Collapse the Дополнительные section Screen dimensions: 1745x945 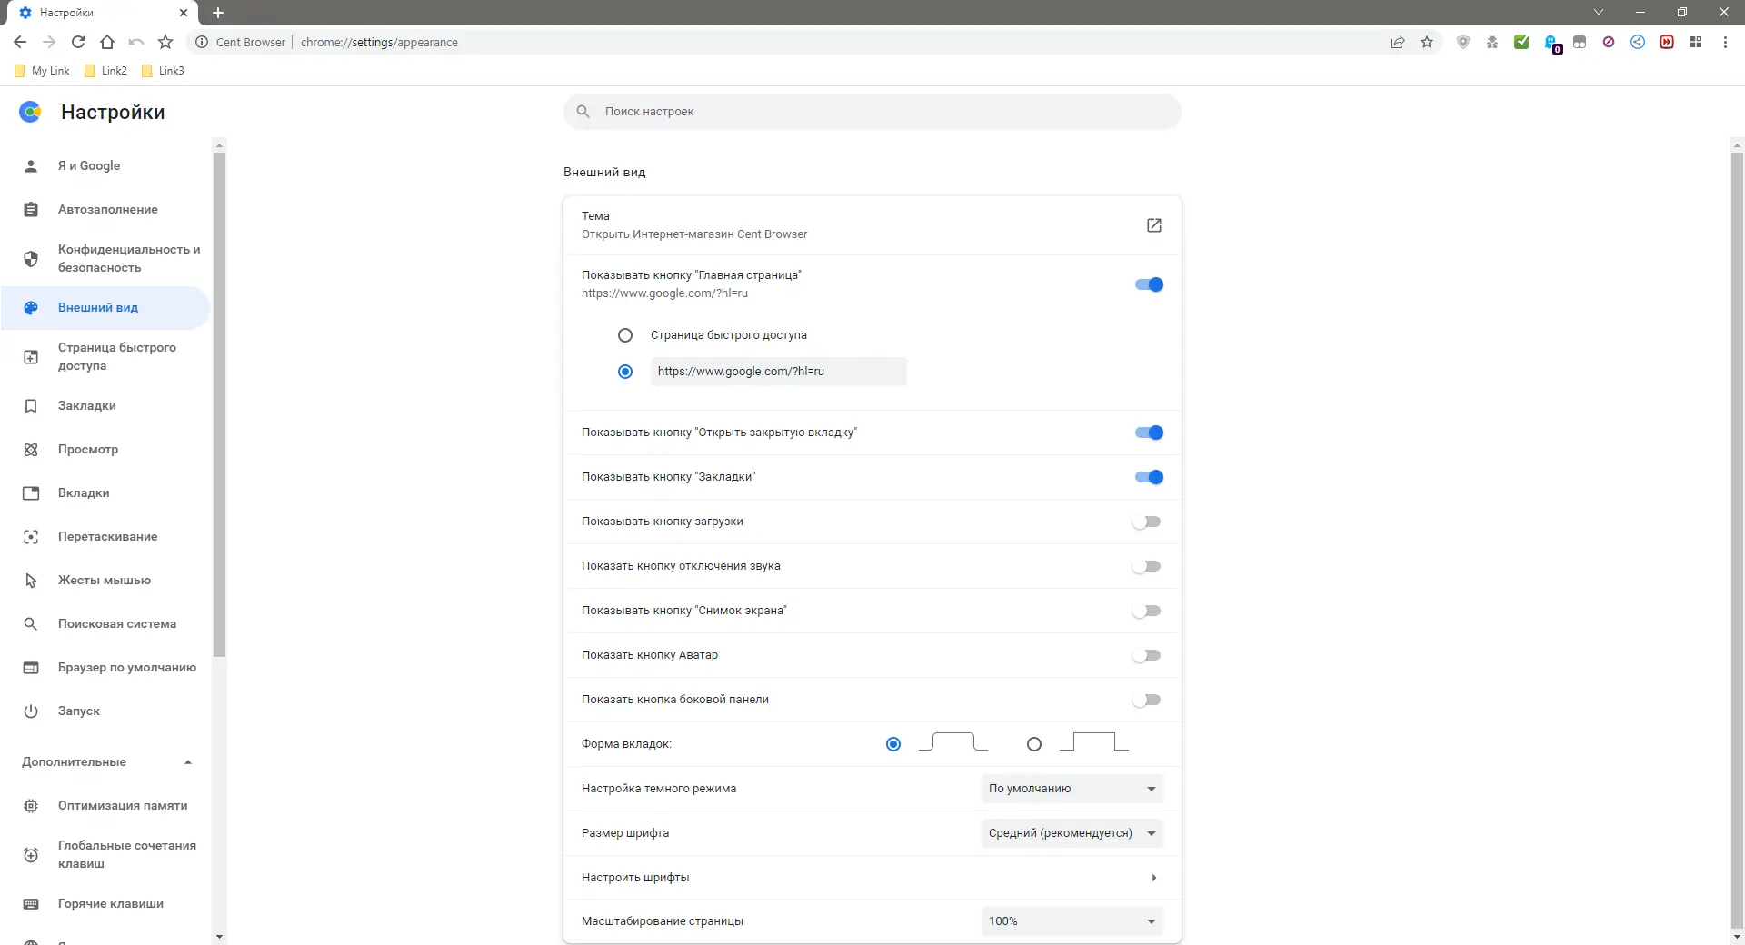pos(188,762)
